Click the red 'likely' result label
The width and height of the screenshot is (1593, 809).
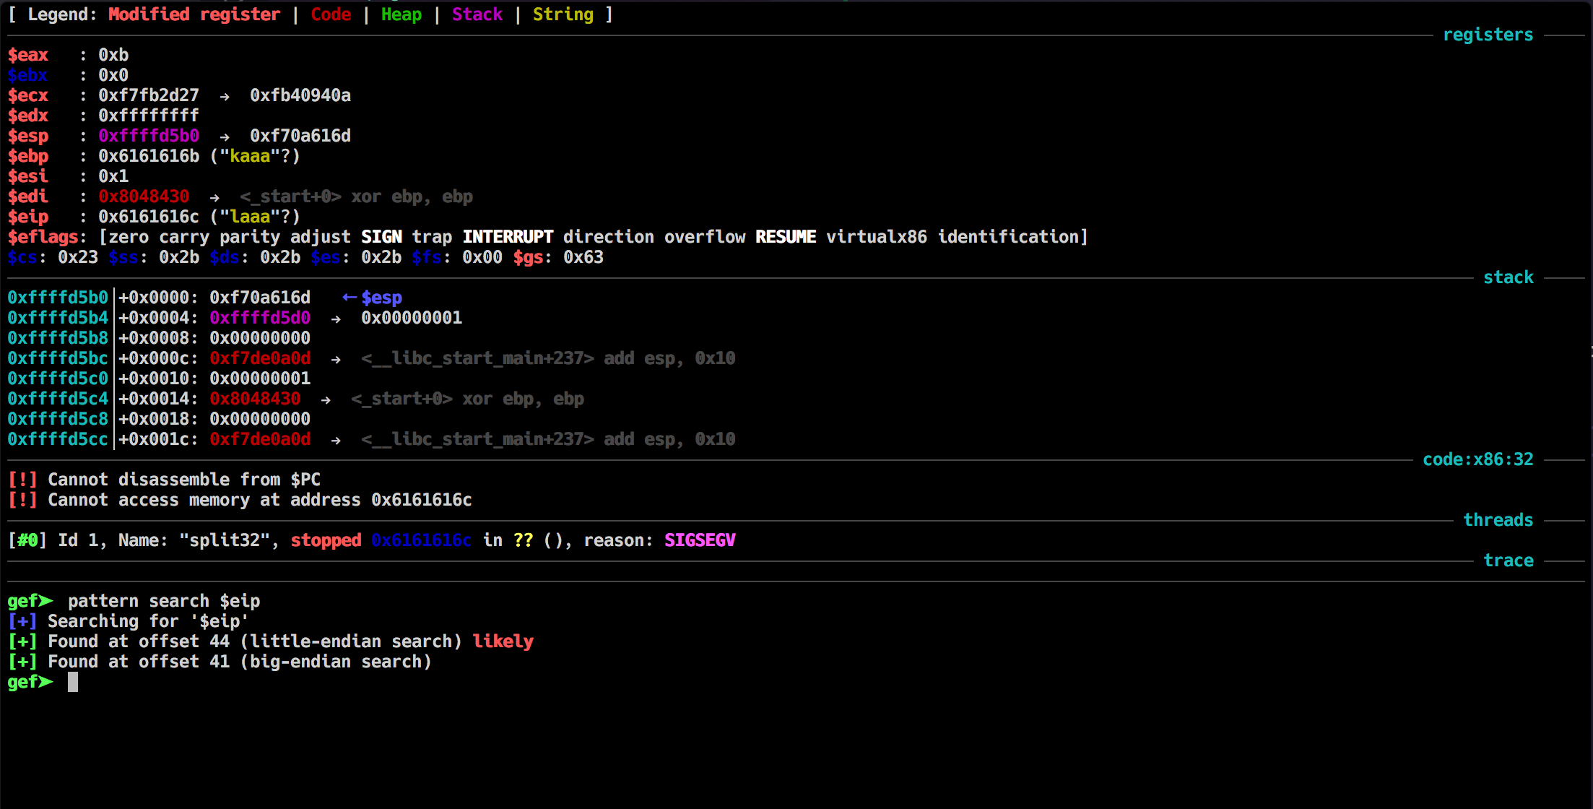pyautogui.click(x=503, y=641)
